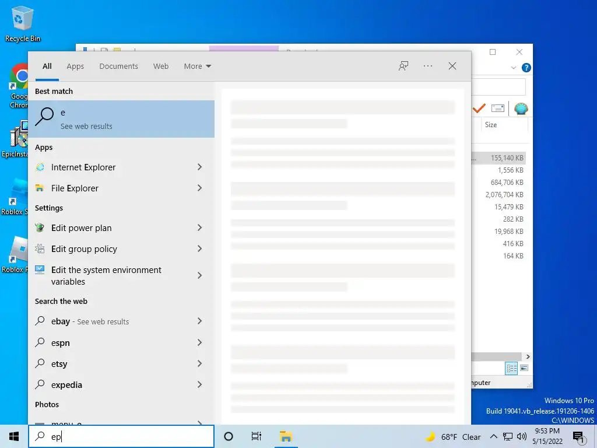This screenshot has height=448, width=597.
Task: Open the Recycle Bin desktop icon
Action: click(x=23, y=23)
